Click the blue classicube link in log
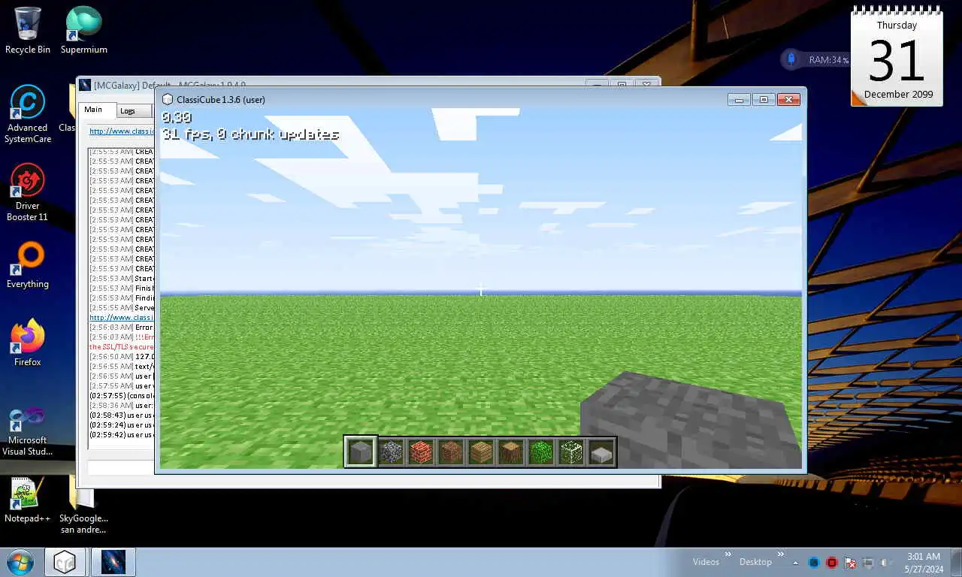Screen dimensions: 962x577 point(122,317)
